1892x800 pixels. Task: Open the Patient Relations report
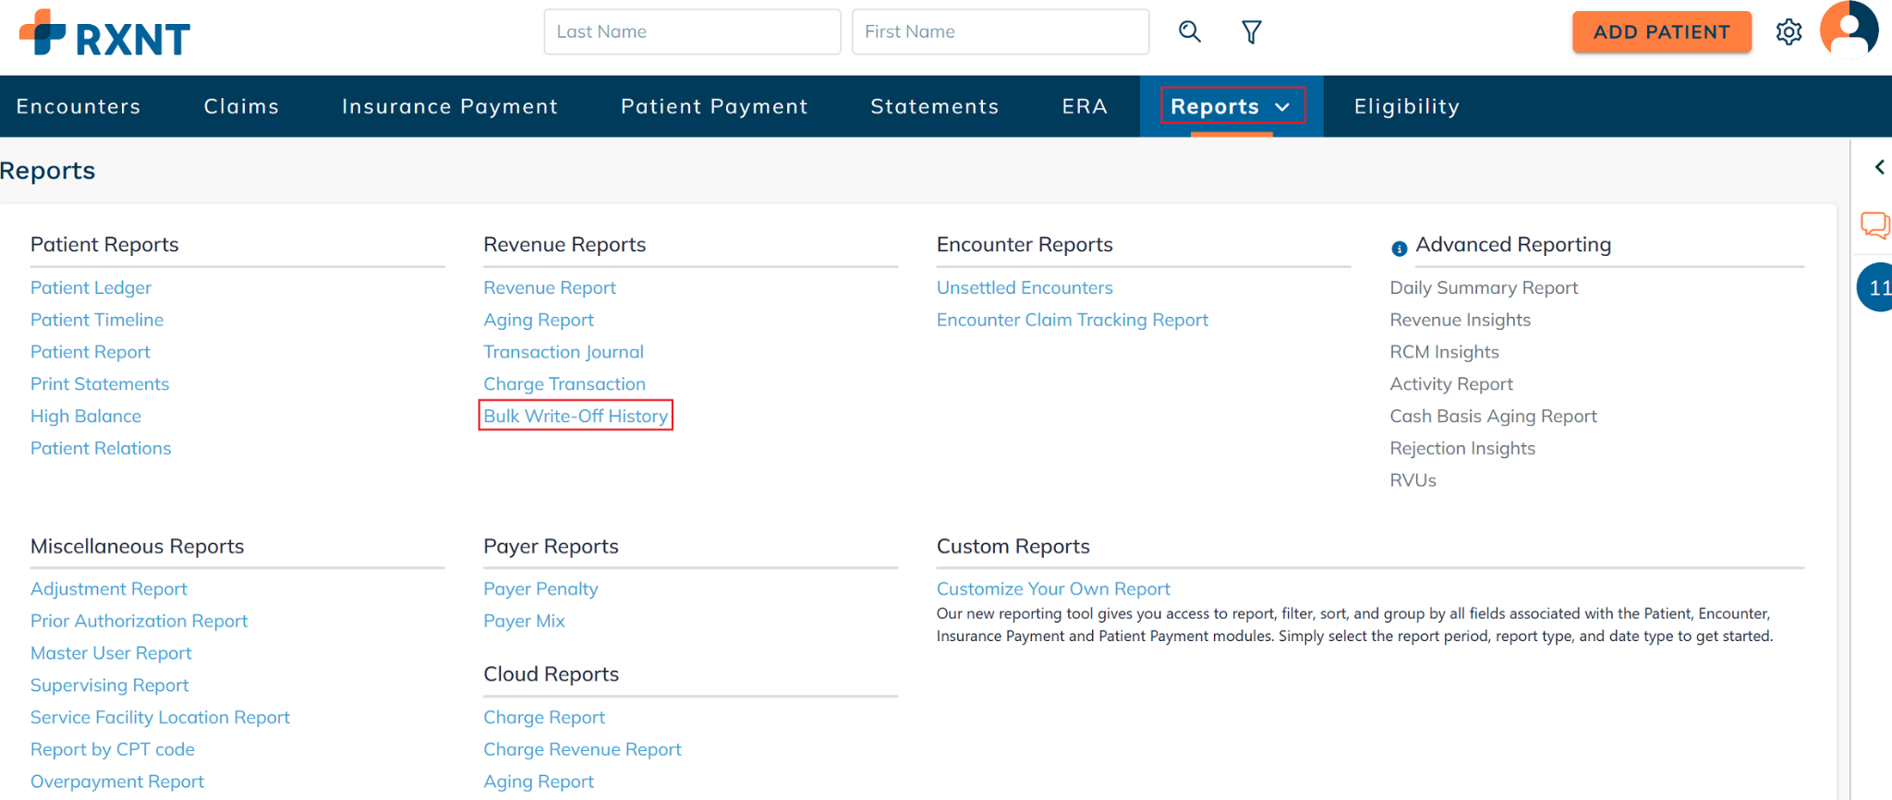101,448
